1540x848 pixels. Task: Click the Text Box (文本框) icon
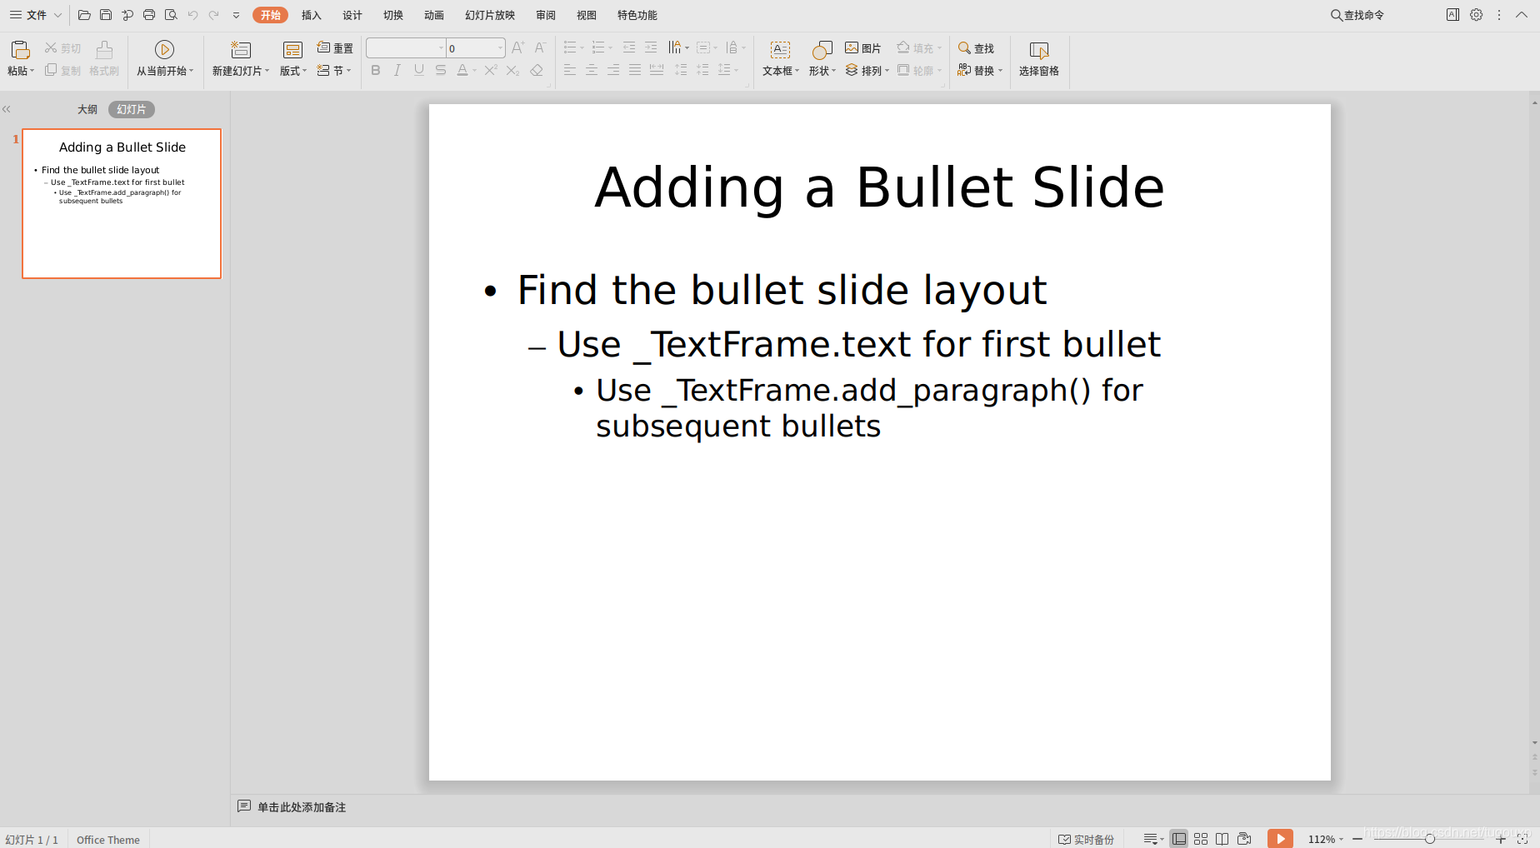point(780,50)
